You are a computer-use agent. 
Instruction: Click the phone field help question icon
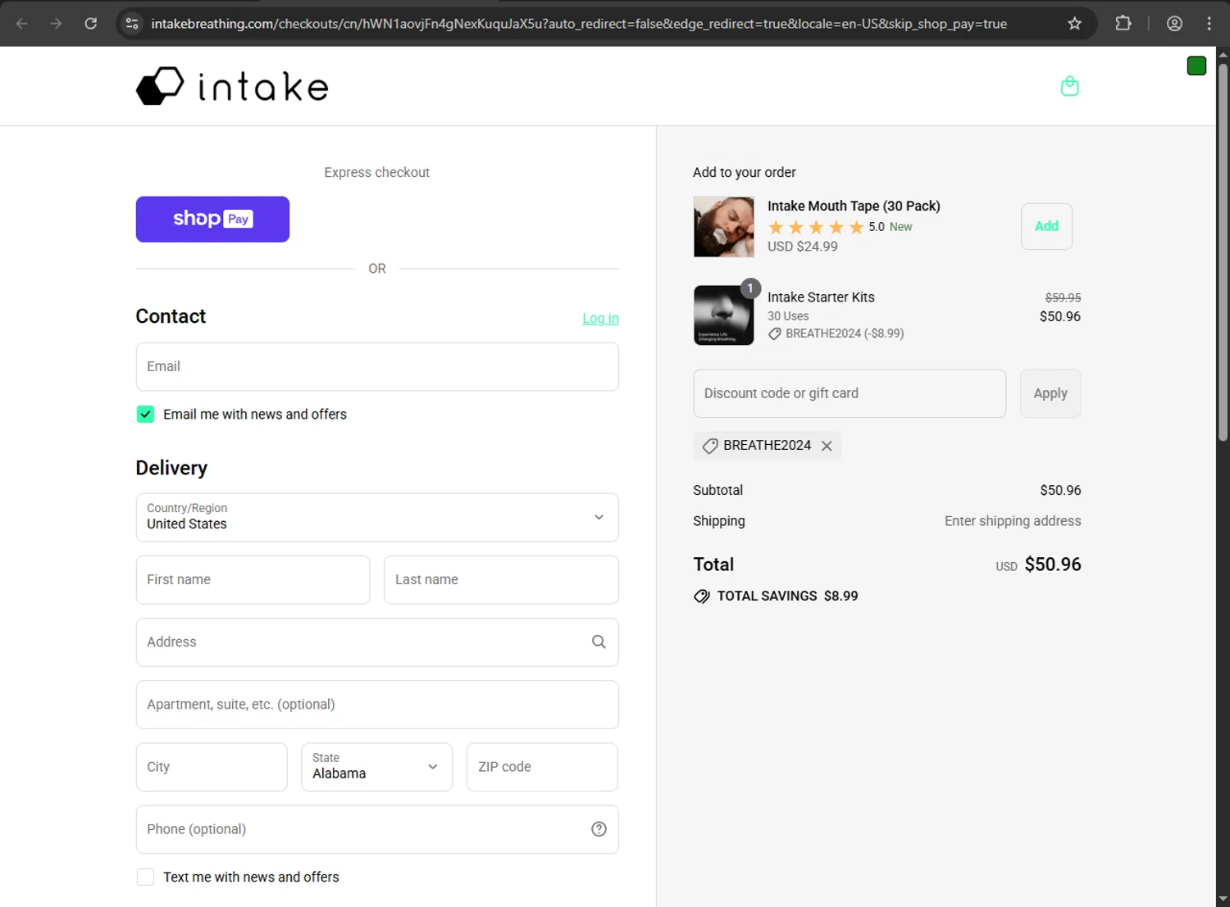click(x=599, y=829)
